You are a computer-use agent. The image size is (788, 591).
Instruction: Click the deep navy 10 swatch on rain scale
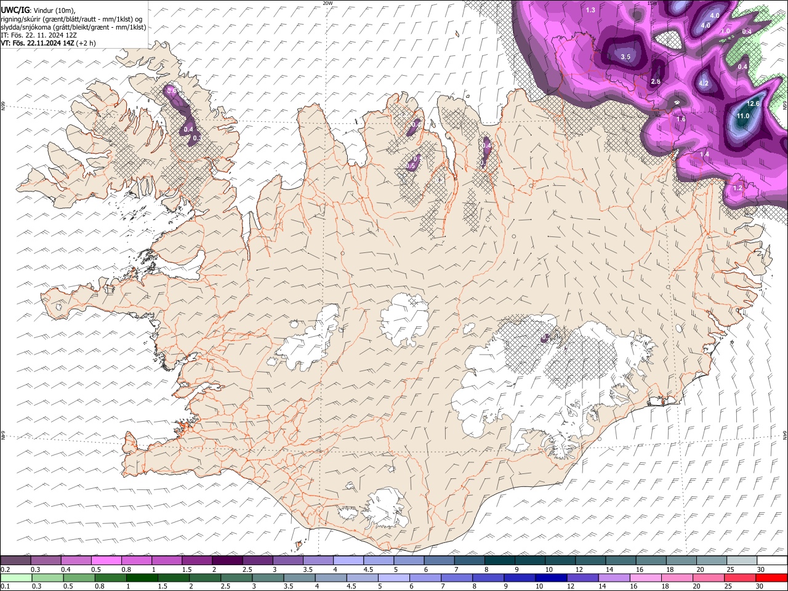(x=551, y=578)
